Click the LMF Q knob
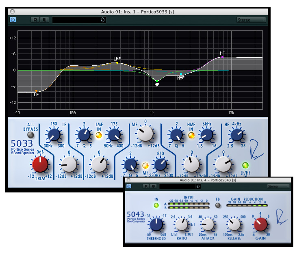 pyautogui.click(x=84, y=135)
